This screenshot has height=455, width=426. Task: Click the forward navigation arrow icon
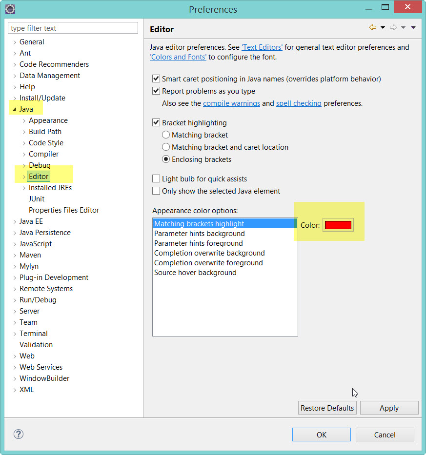tap(393, 28)
